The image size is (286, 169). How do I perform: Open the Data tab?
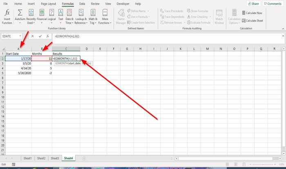tap(82, 4)
